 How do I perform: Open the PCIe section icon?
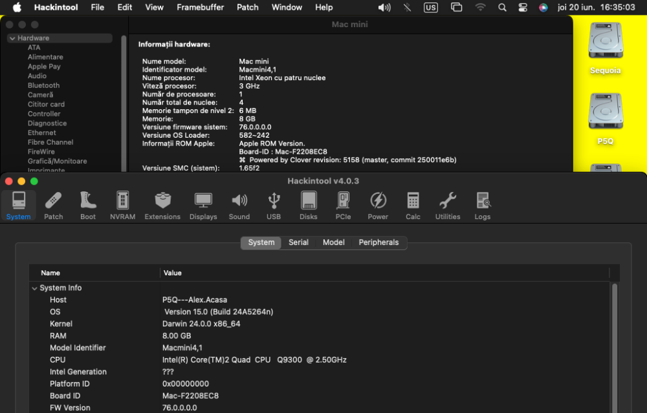(x=343, y=206)
